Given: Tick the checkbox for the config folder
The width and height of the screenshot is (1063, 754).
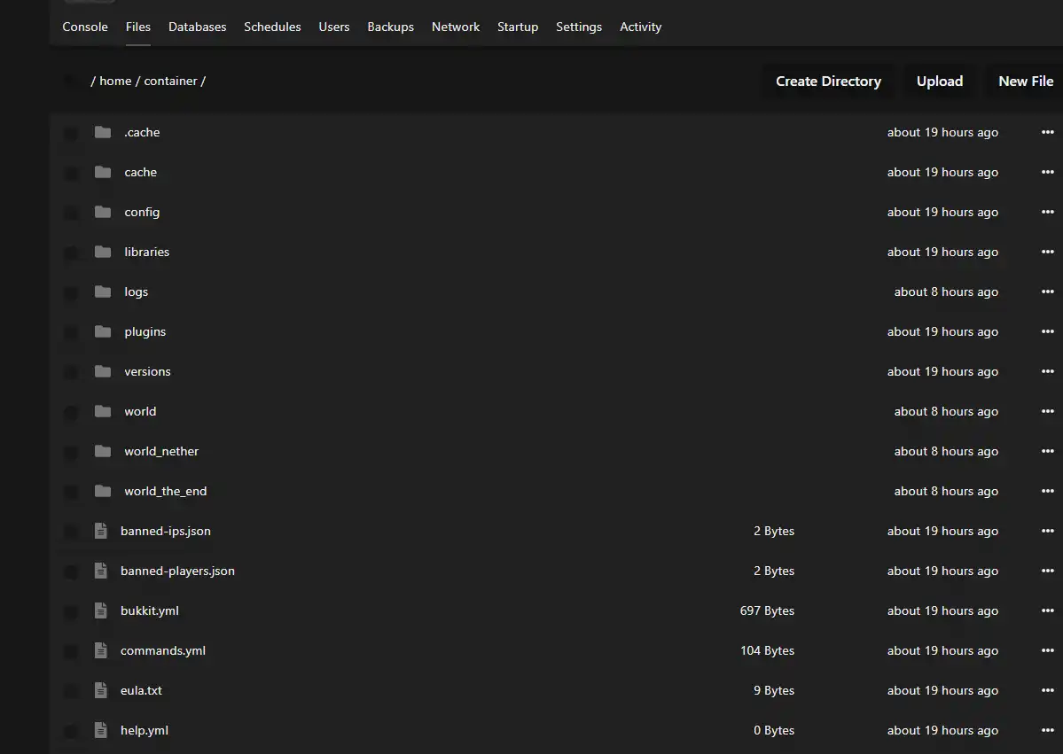Looking at the screenshot, I should (70, 213).
